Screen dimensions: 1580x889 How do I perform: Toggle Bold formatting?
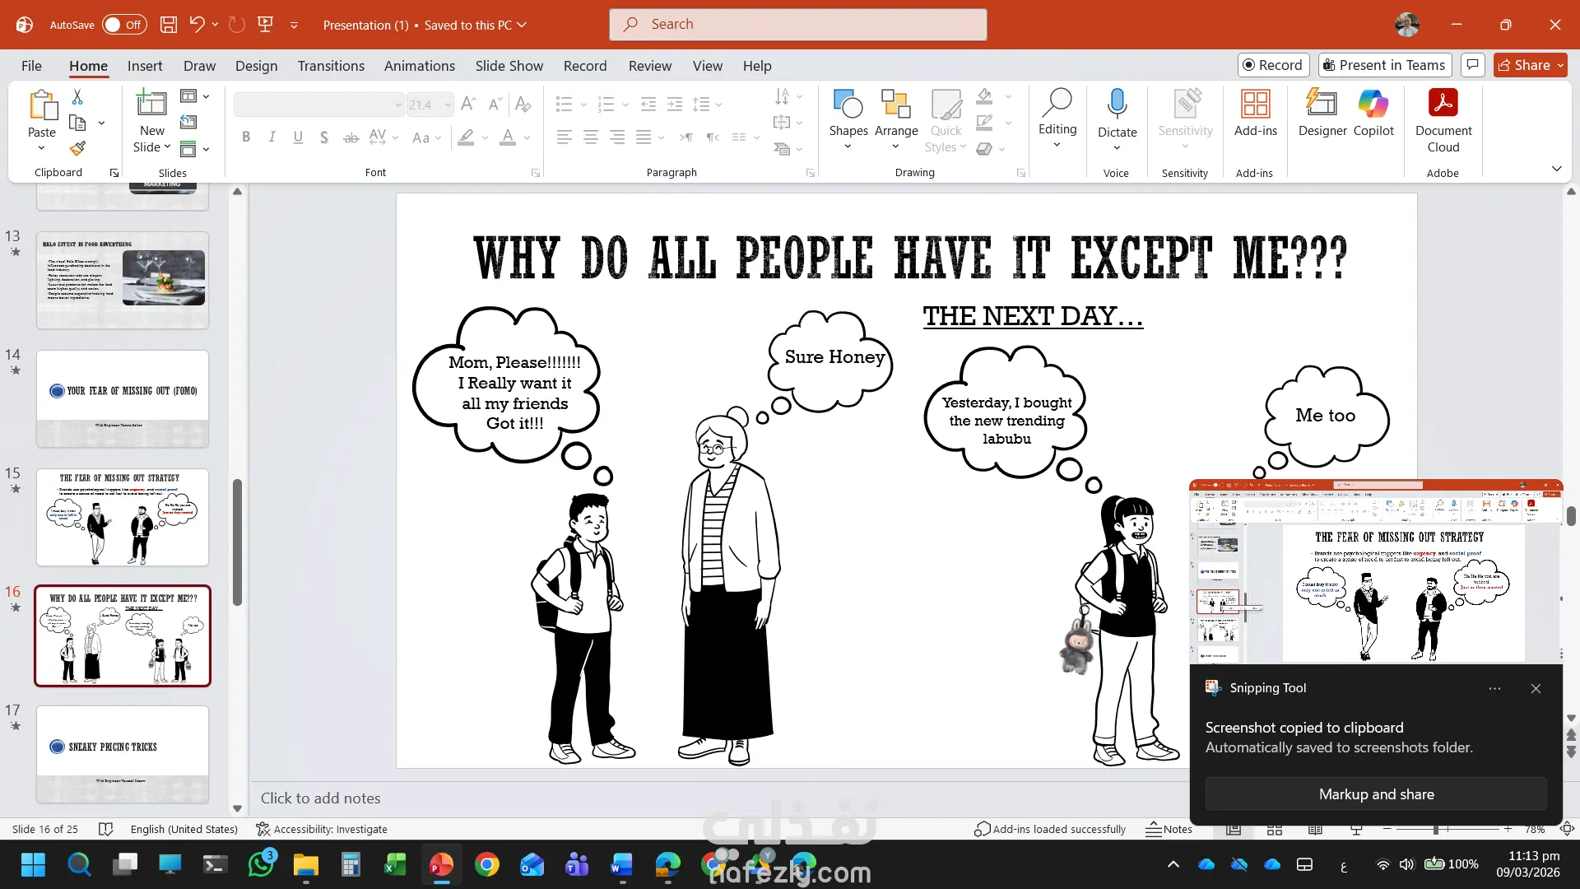(x=246, y=137)
